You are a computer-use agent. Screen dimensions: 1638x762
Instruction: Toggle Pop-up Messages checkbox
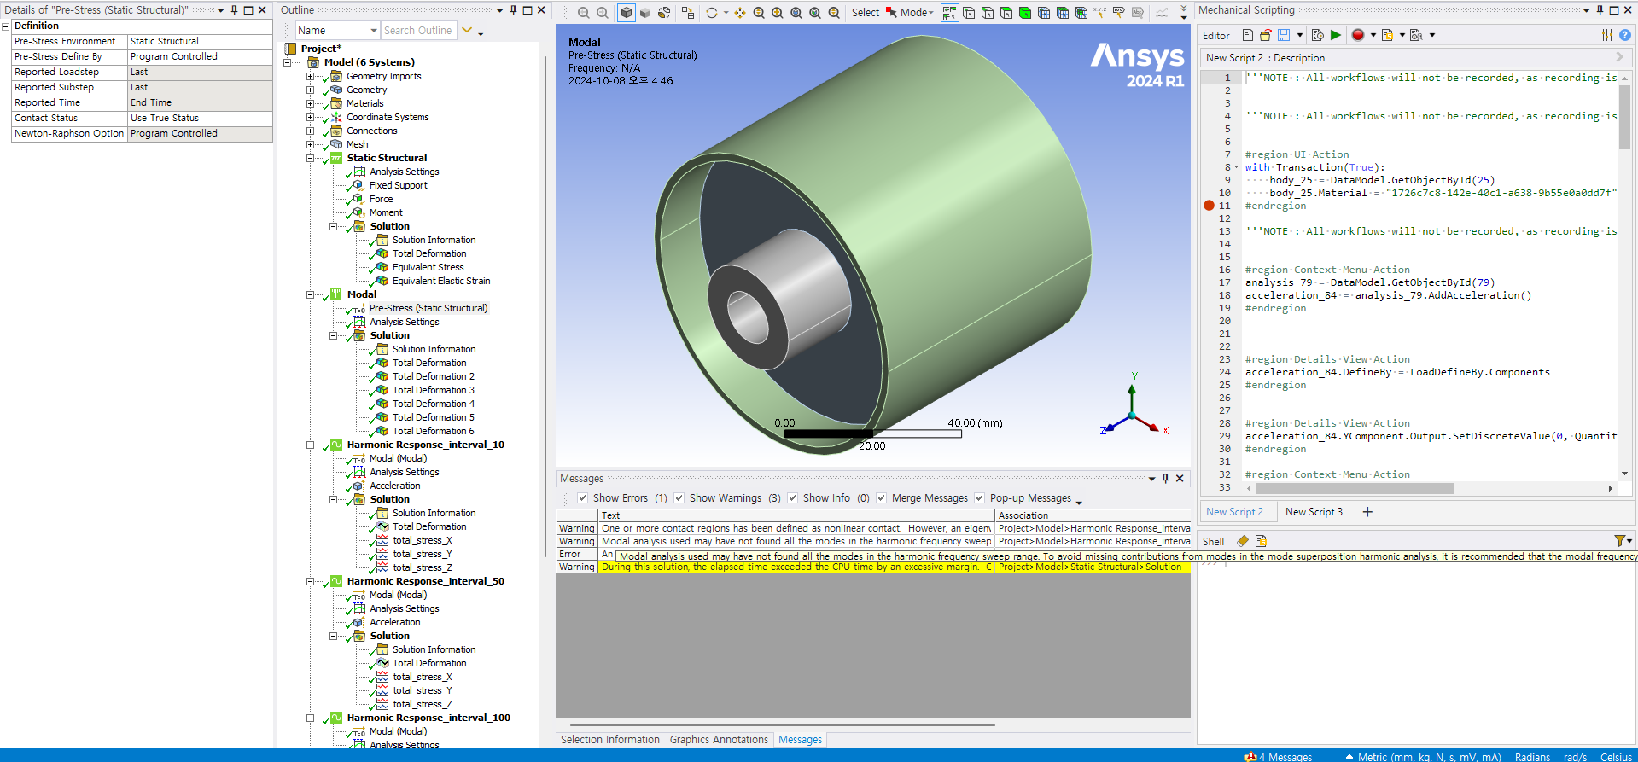[979, 498]
